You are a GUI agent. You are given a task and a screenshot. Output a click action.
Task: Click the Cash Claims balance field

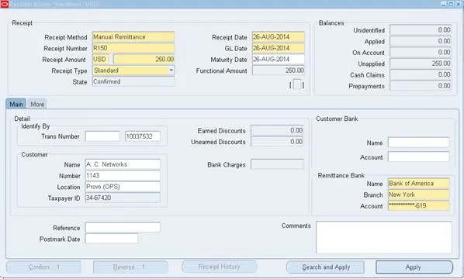click(421, 74)
